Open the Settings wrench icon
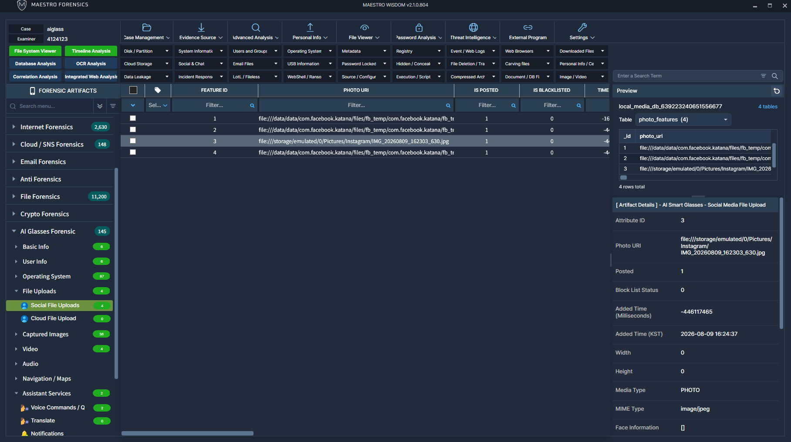Viewport: 791px width, 442px height. tap(582, 27)
